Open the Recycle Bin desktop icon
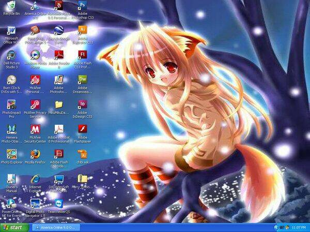Image resolution: width=310 pixels, height=232 pixels. tap(11, 6)
